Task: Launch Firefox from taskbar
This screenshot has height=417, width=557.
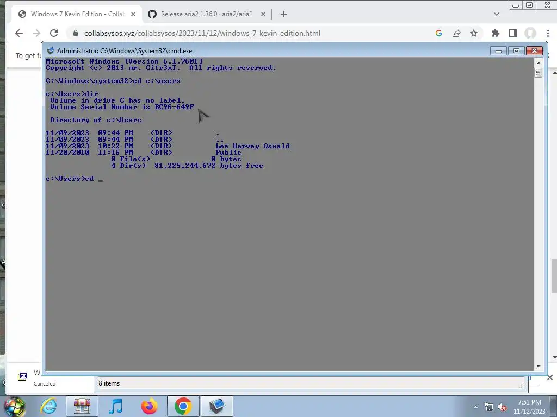Action: [x=149, y=406]
